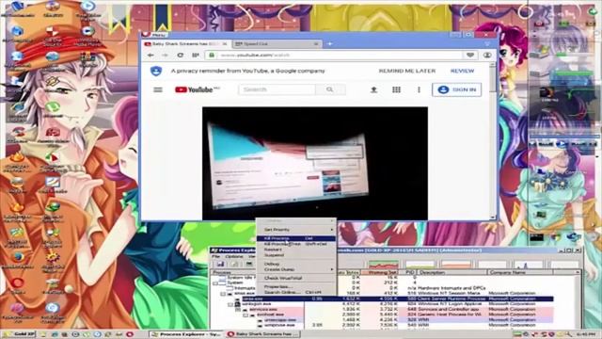Go back in the Opera browser

pos(150,56)
